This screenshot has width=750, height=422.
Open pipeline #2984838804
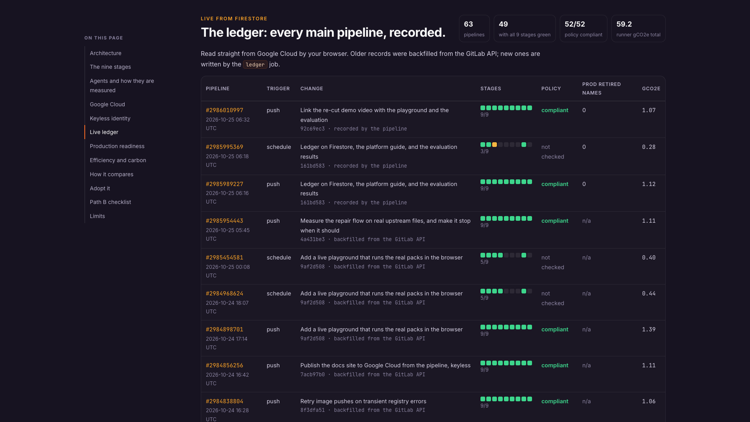[225, 401]
